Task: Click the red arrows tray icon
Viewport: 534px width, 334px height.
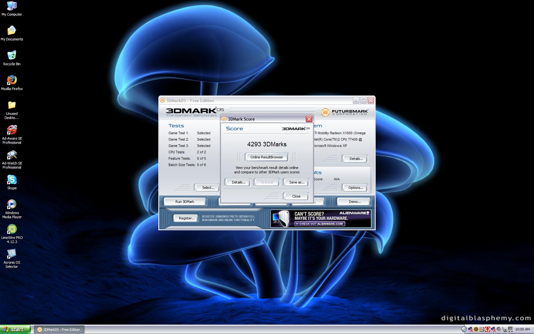Action: 488,329
